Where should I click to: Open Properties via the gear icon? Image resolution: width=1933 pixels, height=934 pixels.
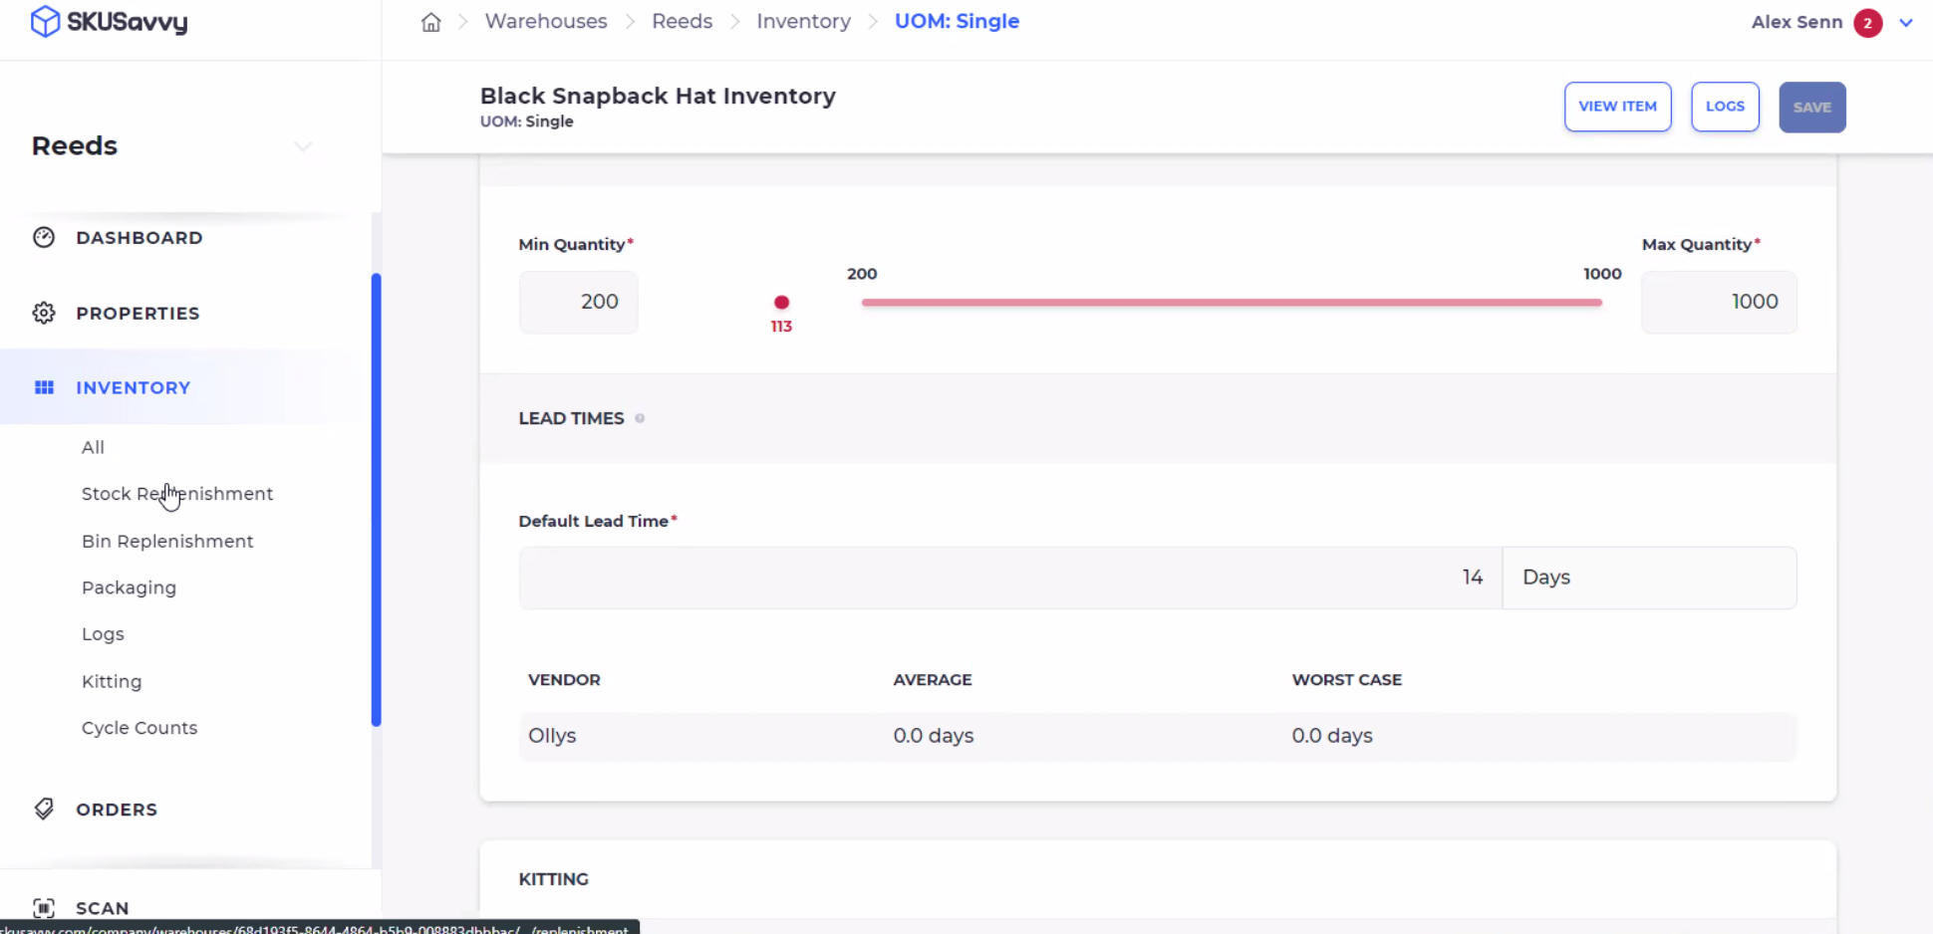44,313
